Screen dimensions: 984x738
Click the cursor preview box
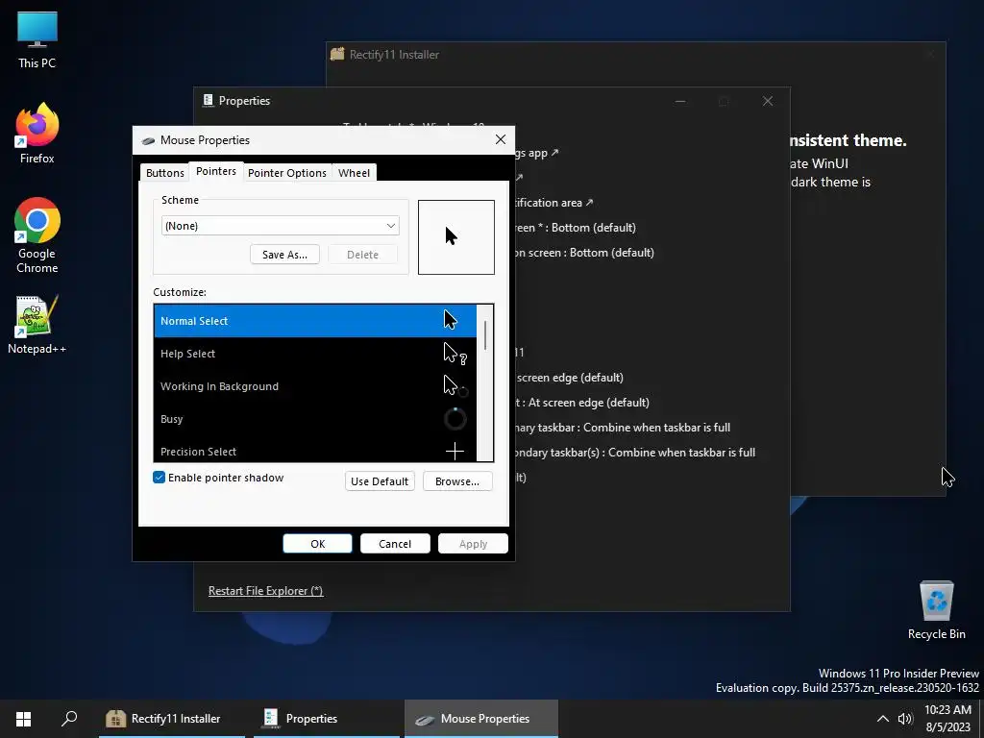[x=456, y=237]
